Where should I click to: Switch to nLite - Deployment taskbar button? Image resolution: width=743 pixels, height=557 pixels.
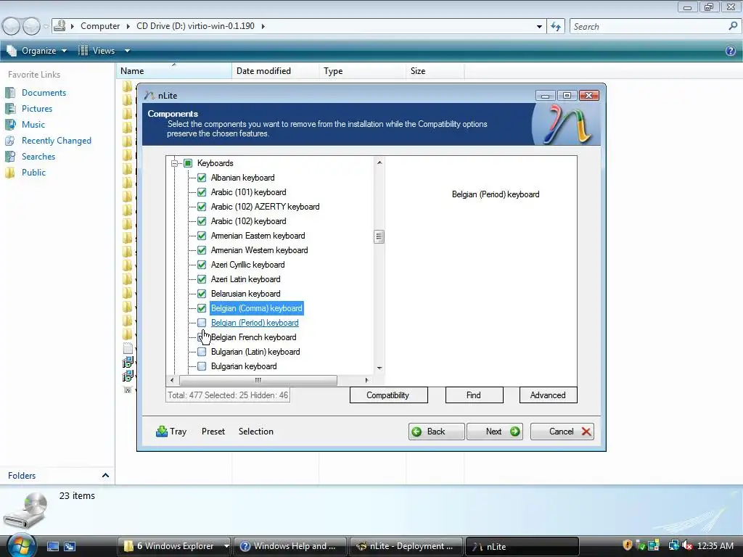pyautogui.click(x=407, y=546)
